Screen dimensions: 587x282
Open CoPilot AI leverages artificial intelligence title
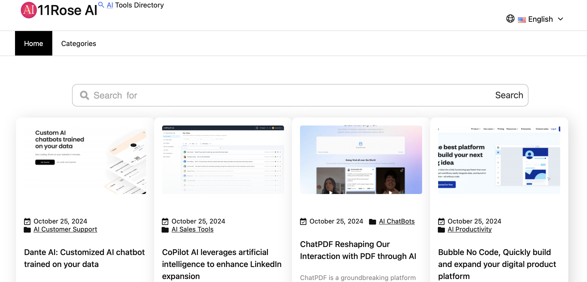[222, 264]
